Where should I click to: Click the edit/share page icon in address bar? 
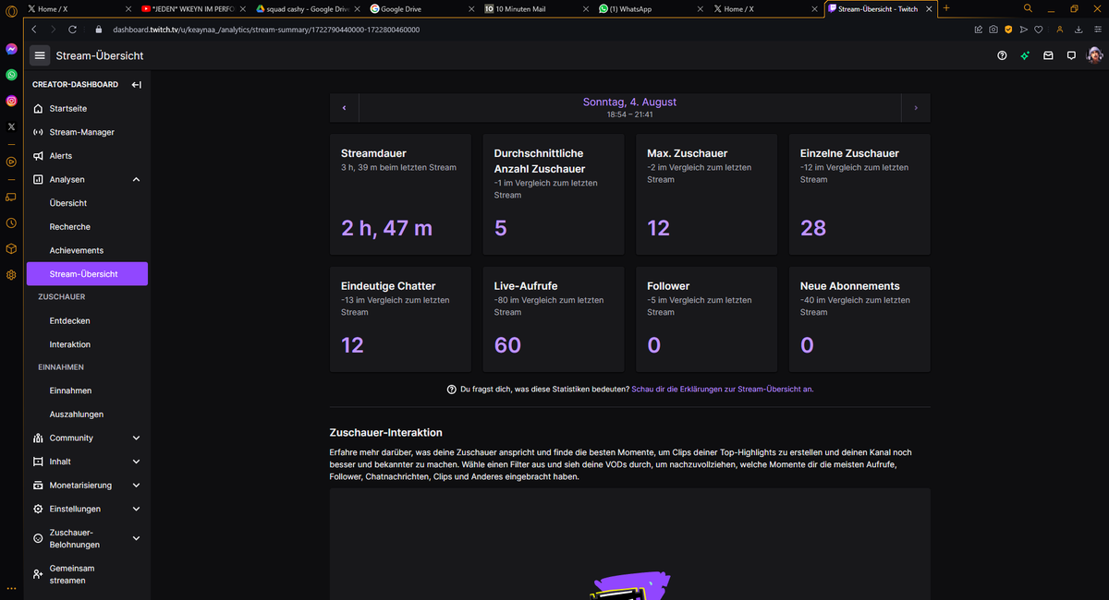(978, 30)
